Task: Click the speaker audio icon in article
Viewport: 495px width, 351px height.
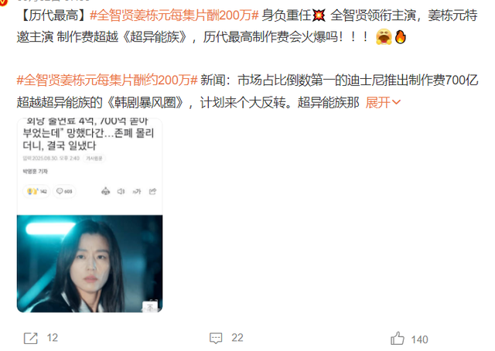Action: pos(121,191)
